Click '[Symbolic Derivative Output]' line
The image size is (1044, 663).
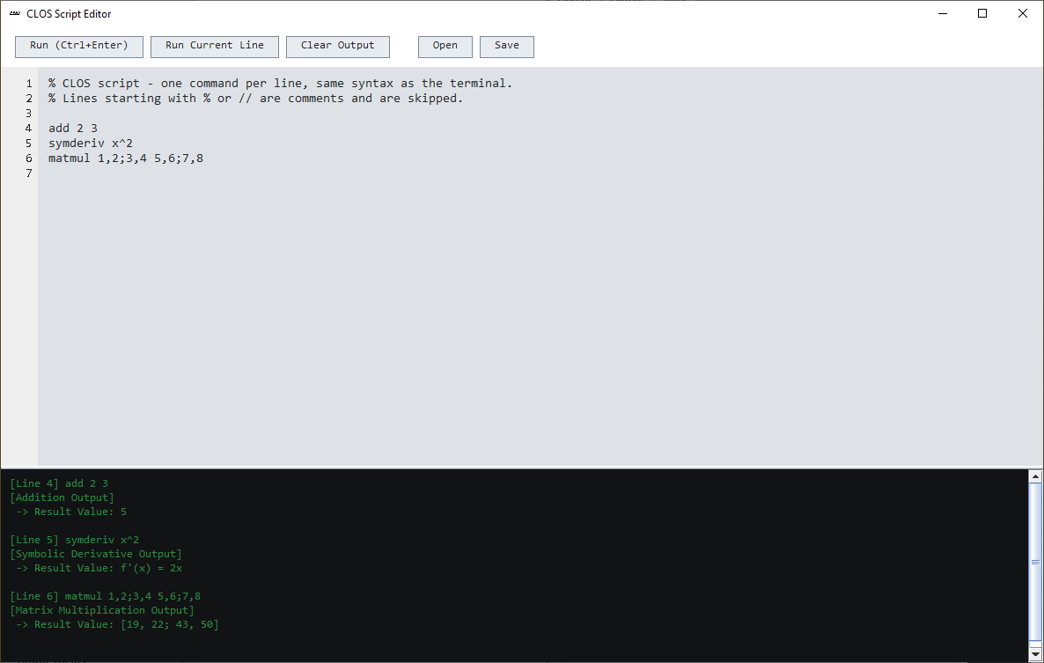tap(96, 554)
